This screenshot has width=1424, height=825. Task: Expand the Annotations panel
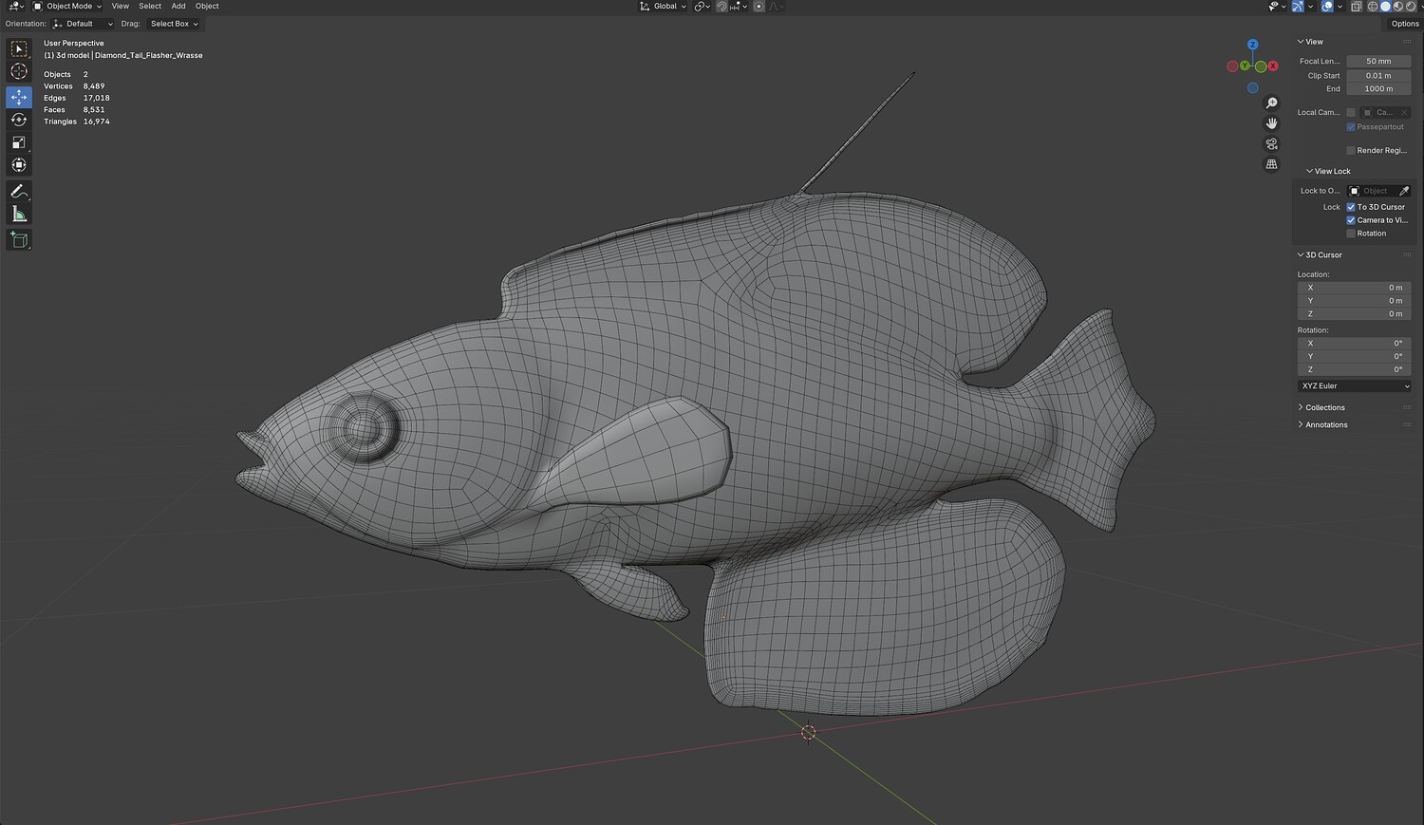(x=1322, y=425)
